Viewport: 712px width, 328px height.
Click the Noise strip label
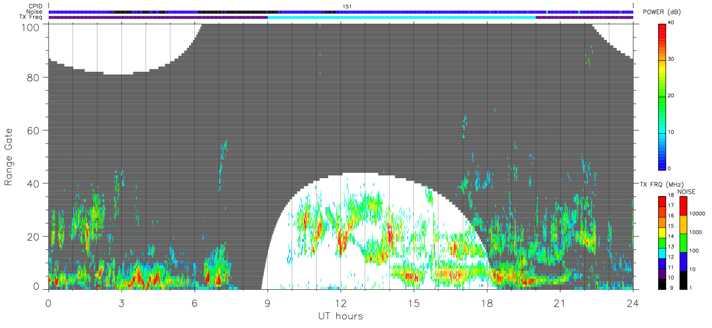click(x=34, y=12)
